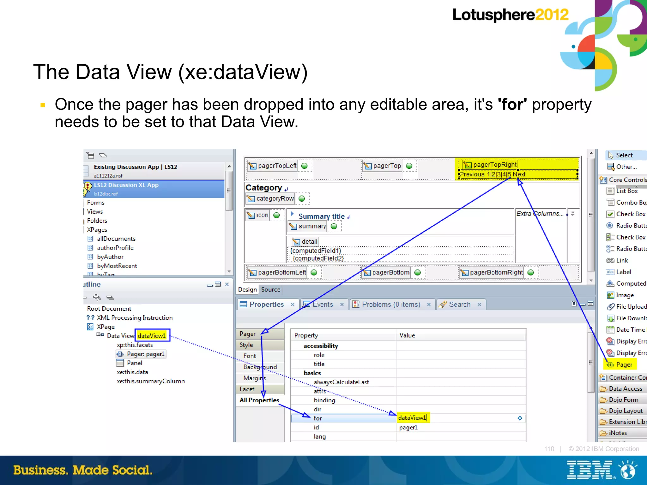The height and width of the screenshot is (485, 647).
Task: Toggle Summary title disclosure triangle
Action: click(x=292, y=214)
